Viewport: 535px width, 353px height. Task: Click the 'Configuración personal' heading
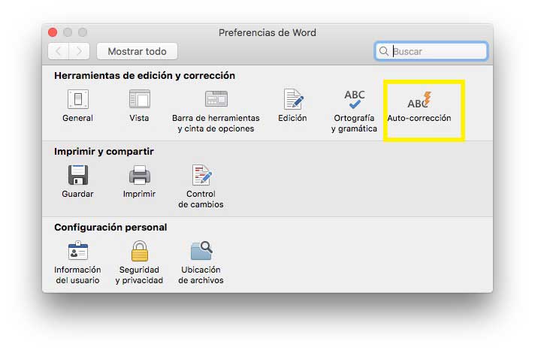[110, 228]
